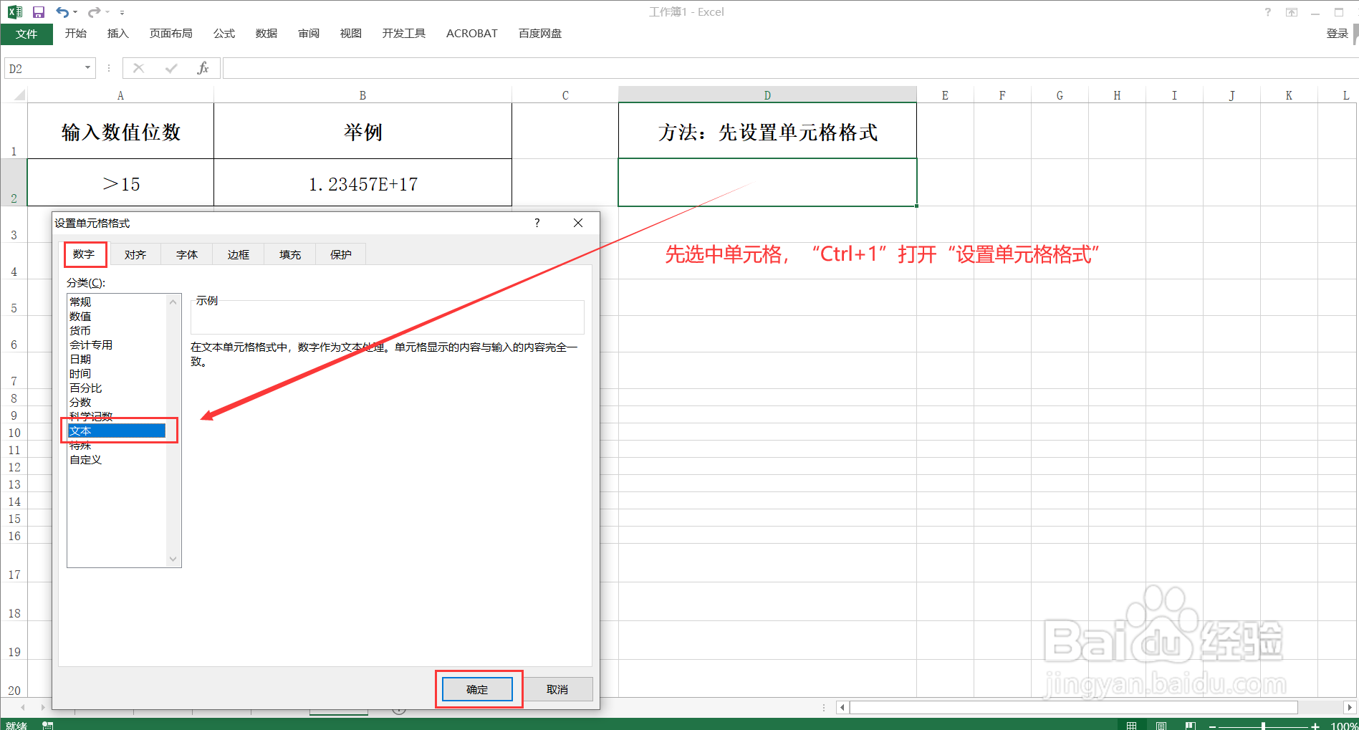The height and width of the screenshot is (730, 1359).
Task: Open the Redo history dropdown arrow
Action: (107, 12)
